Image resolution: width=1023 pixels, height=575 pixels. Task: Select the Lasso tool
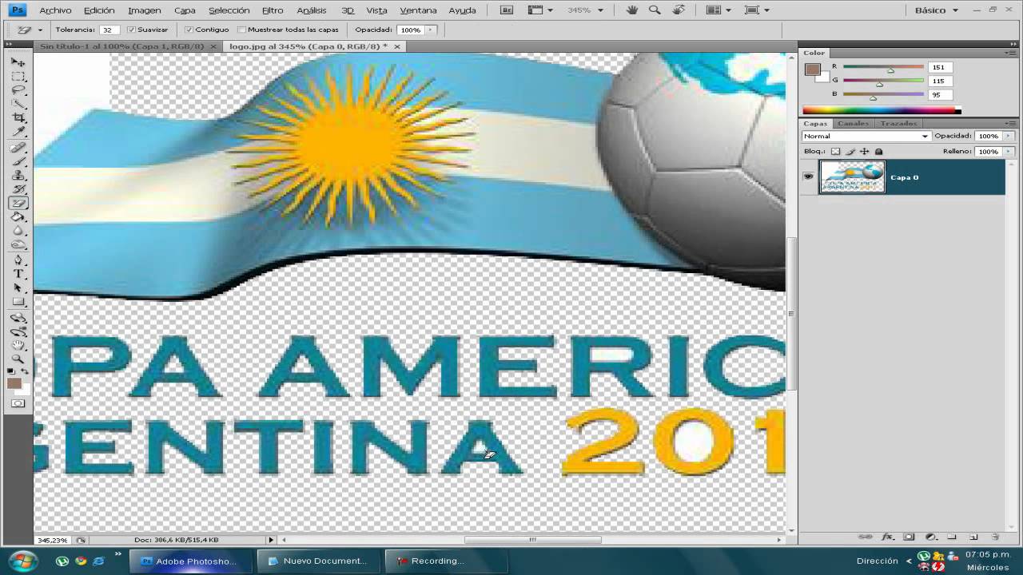[18, 90]
